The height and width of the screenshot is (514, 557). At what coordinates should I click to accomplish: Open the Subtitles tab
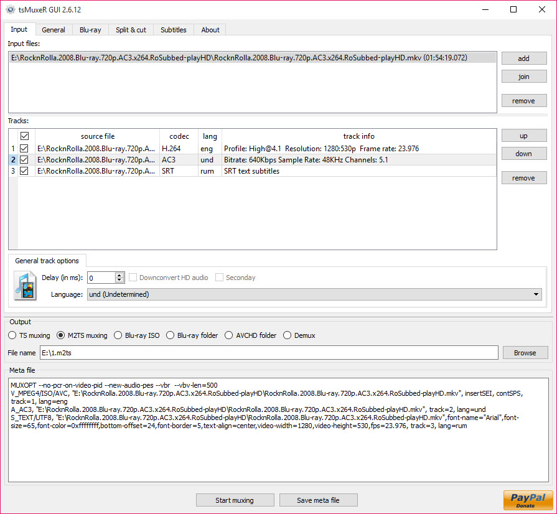pyautogui.click(x=174, y=30)
